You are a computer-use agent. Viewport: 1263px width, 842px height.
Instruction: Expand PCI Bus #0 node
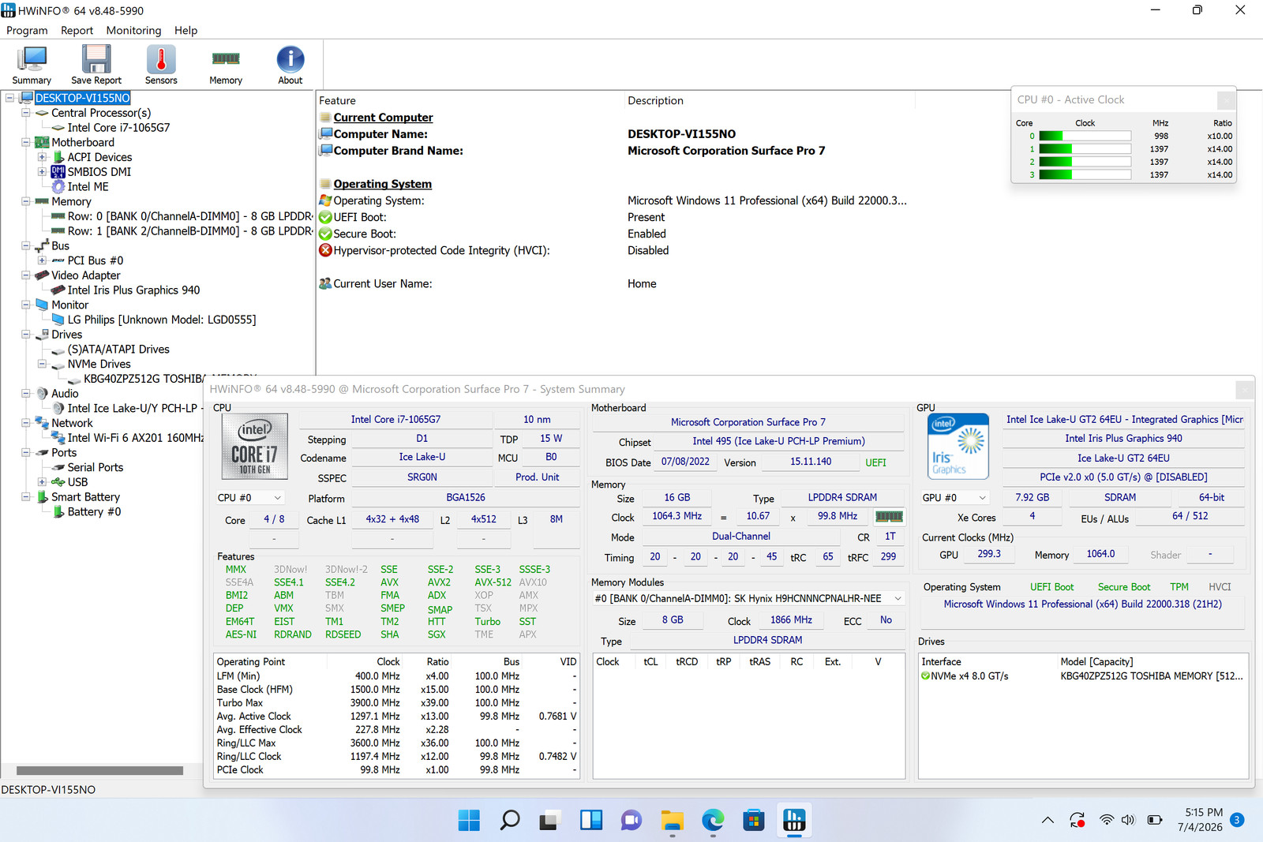coord(42,260)
